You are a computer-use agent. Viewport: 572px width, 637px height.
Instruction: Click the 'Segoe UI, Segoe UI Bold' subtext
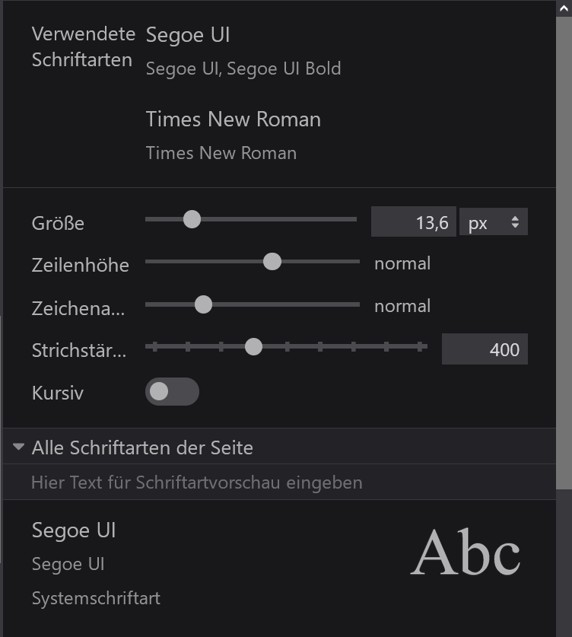(x=243, y=69)
